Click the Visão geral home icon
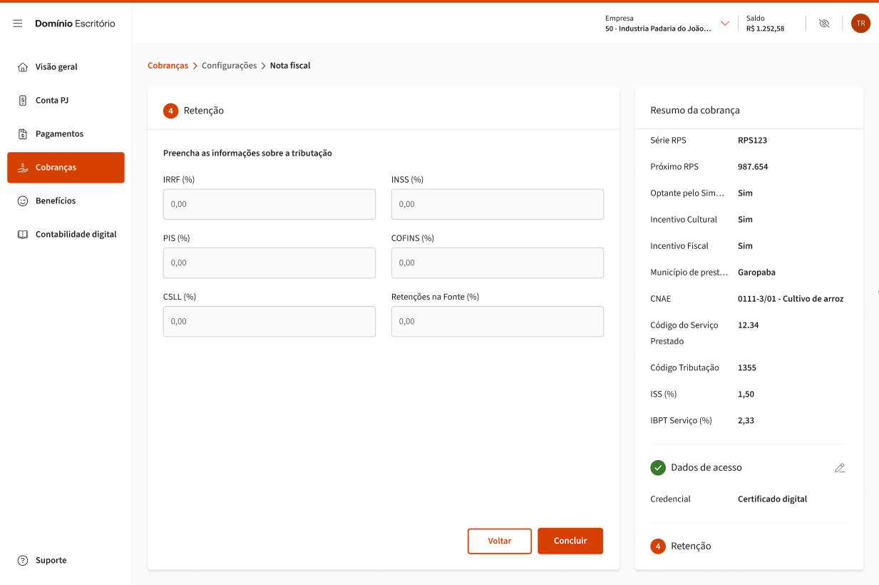The width and height of the screenshot is (879, 585). [x=22, y=67]
